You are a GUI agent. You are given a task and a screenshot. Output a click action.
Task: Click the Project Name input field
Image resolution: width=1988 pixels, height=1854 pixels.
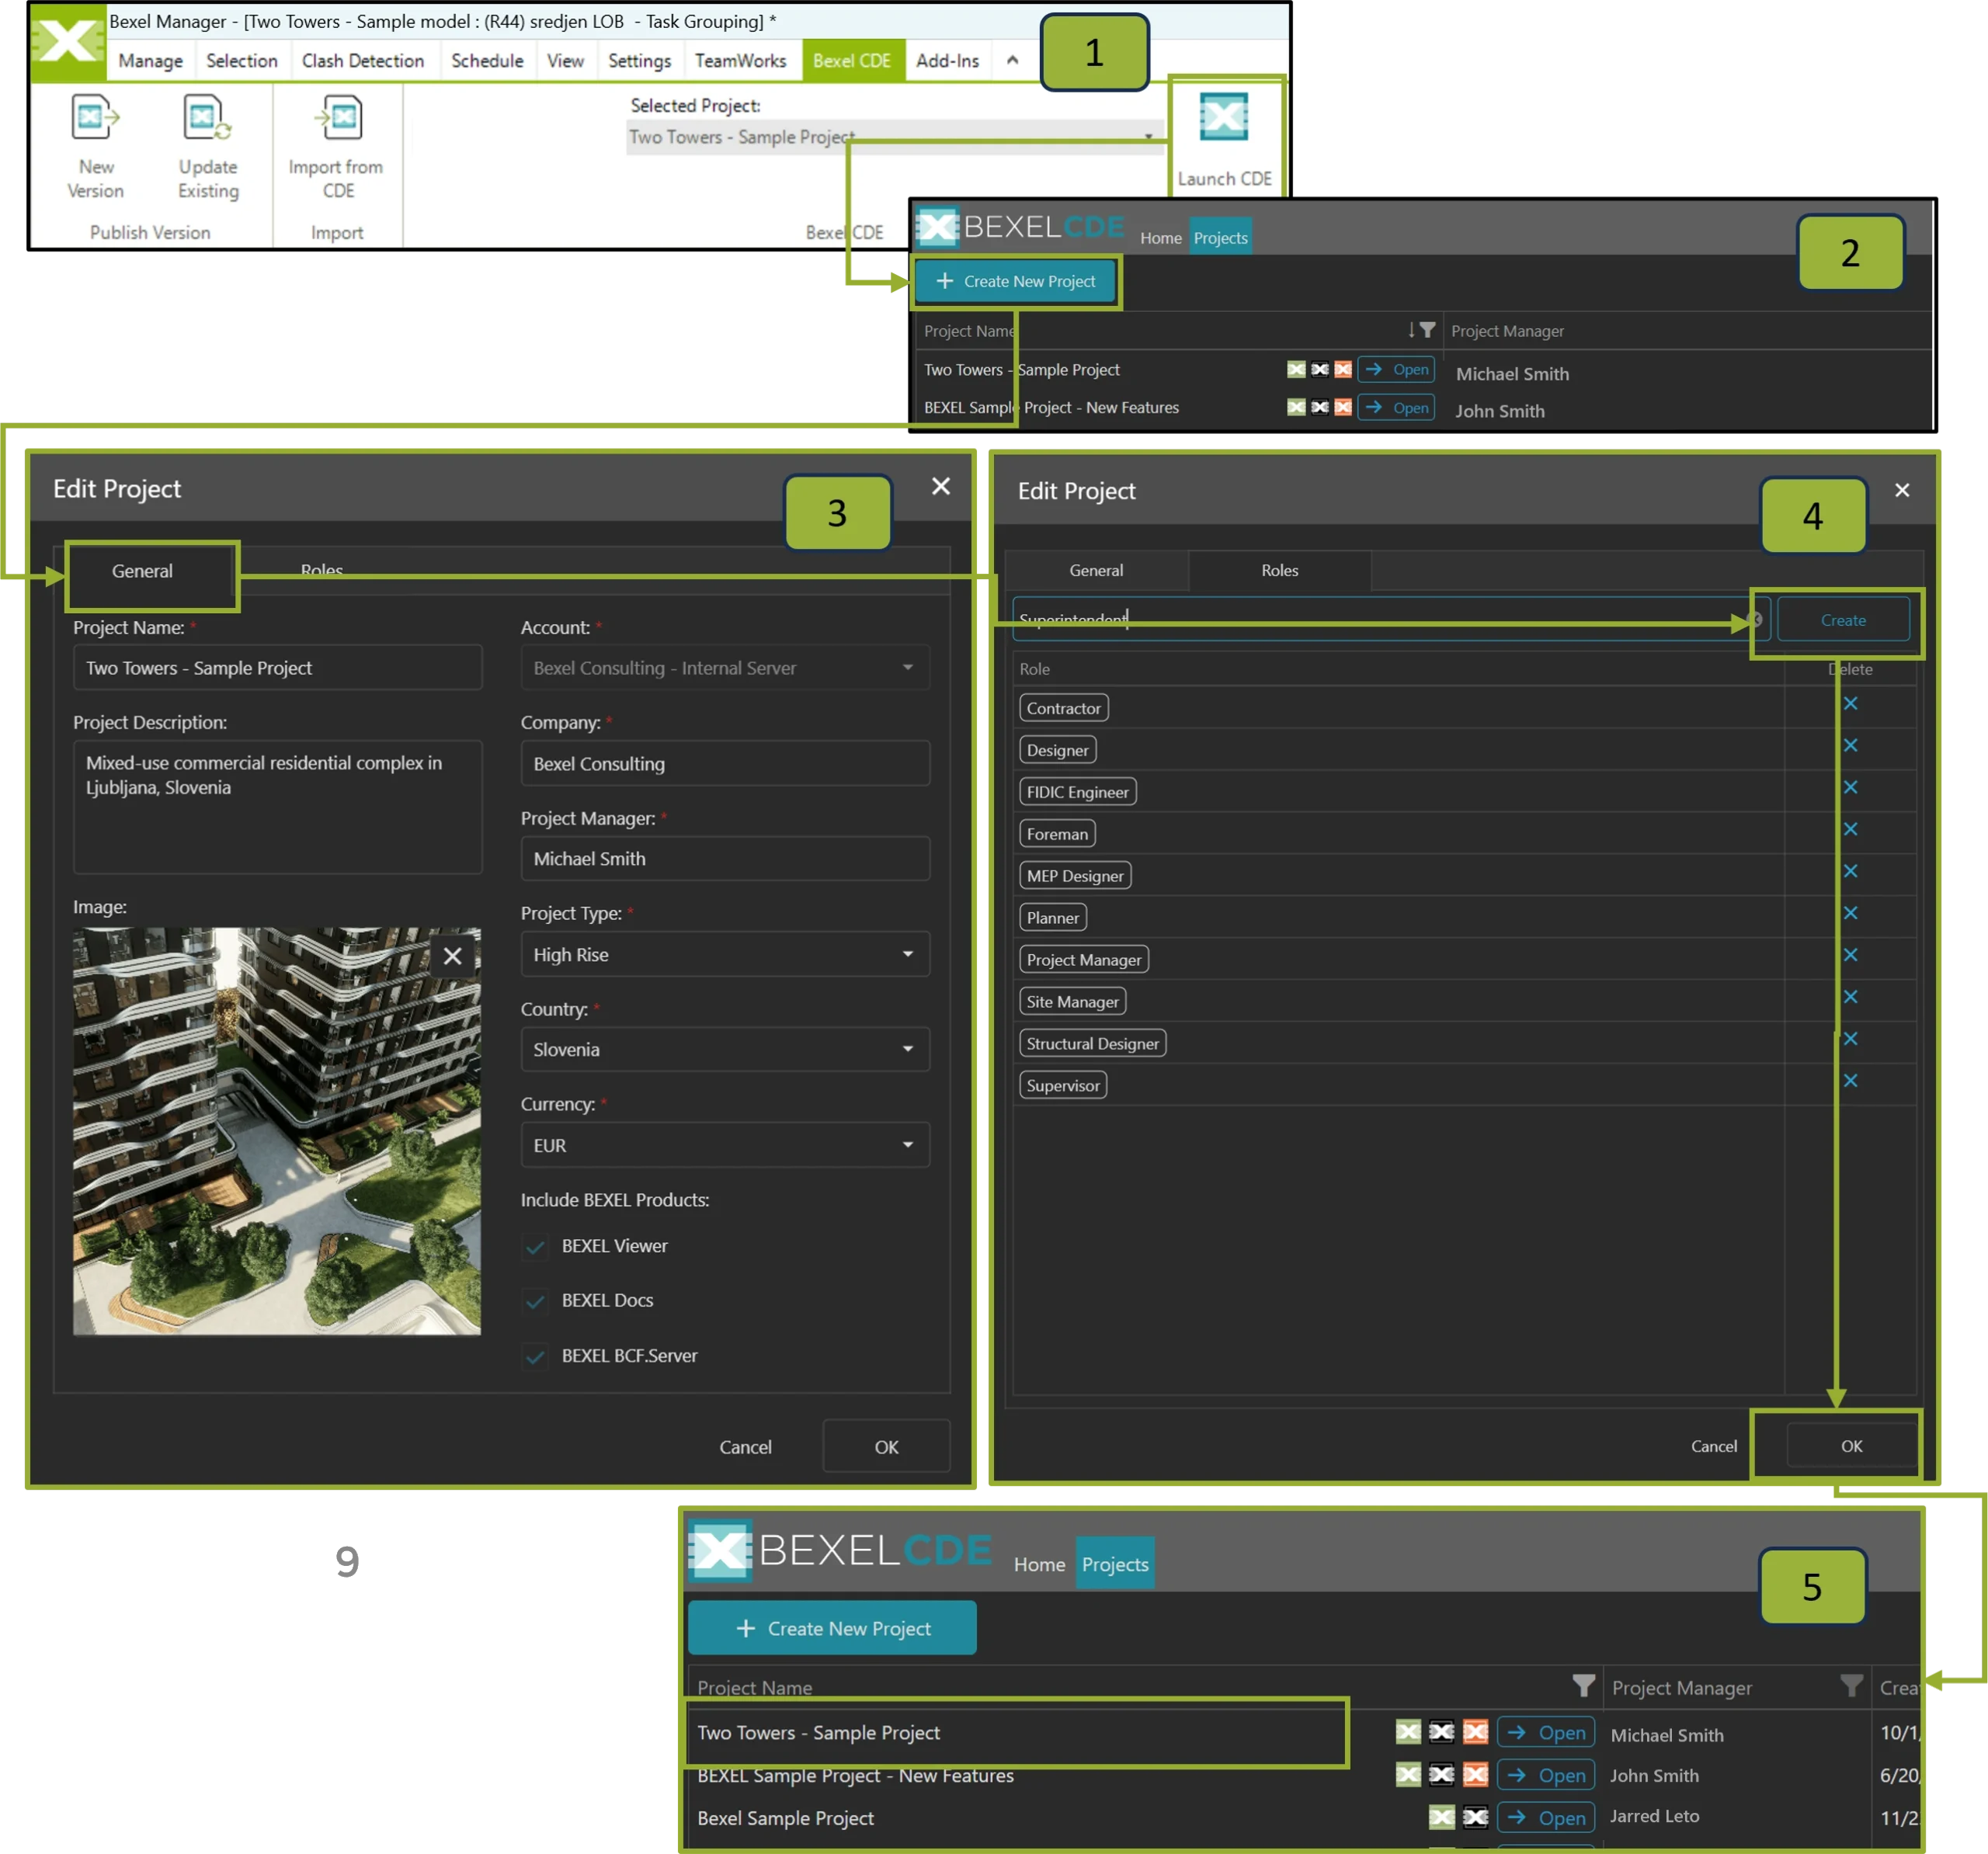click(277, 668)
